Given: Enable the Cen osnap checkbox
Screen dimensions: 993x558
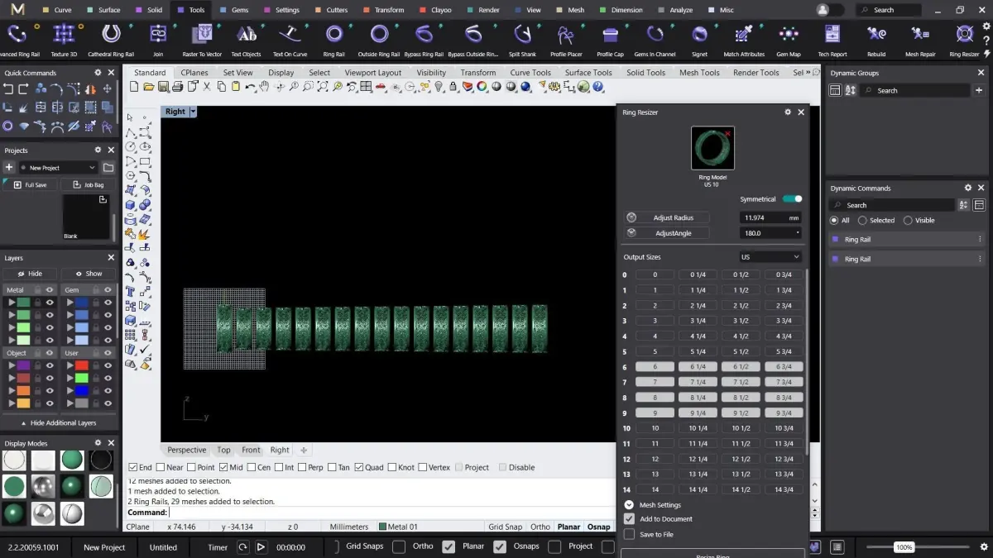Looking at the screenshot, I should coord(252,468).
